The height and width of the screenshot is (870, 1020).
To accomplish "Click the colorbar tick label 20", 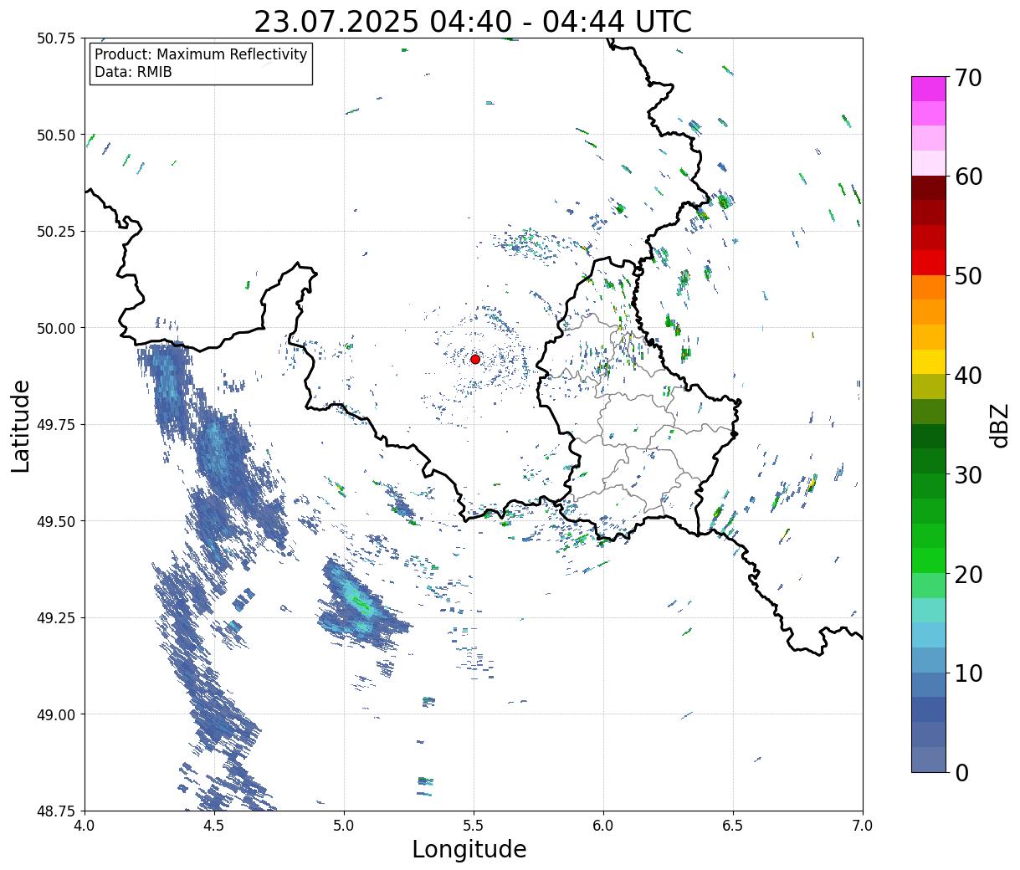I will (967, 574).
